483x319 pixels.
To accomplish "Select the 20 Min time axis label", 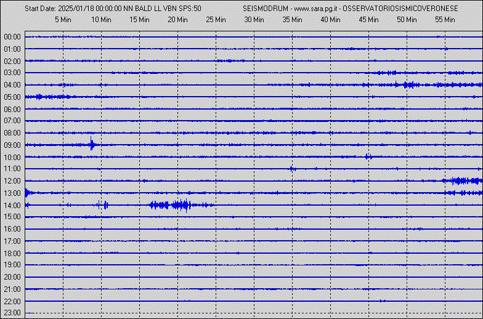I will (177, 20).
